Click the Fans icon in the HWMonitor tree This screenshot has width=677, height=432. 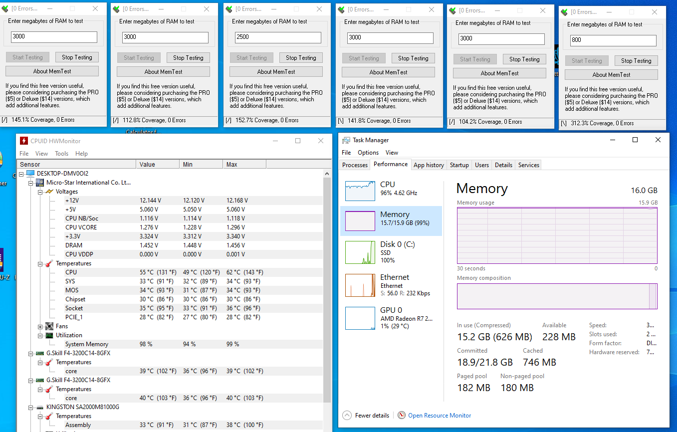point(49,326)
